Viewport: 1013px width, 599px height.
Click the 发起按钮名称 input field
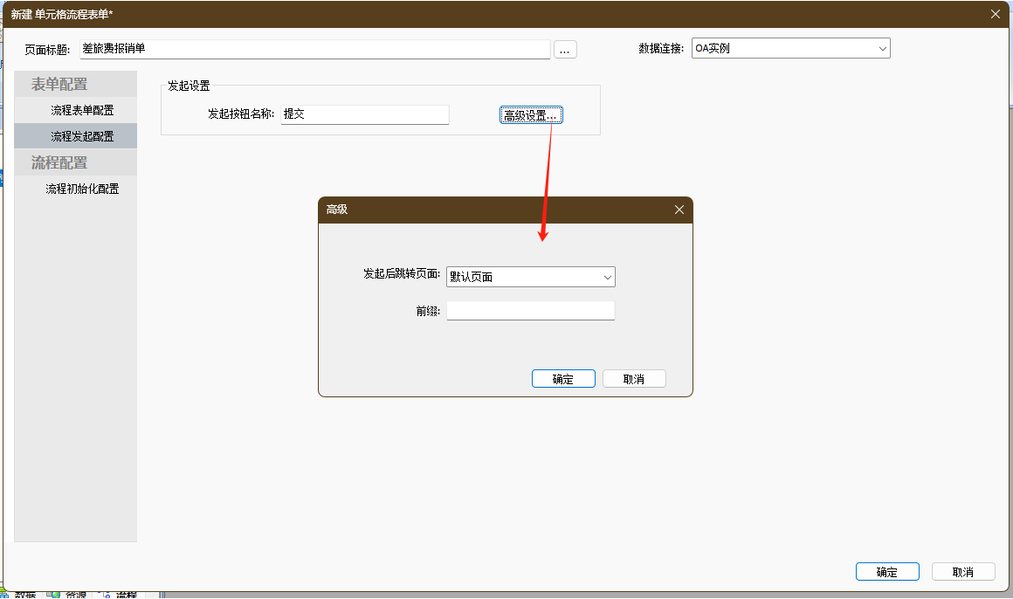coord(364,114)
